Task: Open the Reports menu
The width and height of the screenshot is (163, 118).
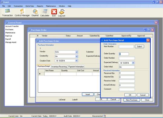Action: coord(40,6)
